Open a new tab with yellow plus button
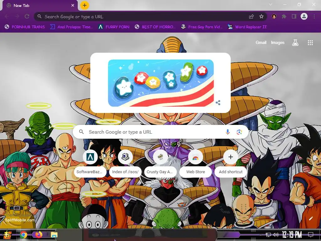Image resolution: width=321 pixels, height=241 pixels. tap(85, 5)
